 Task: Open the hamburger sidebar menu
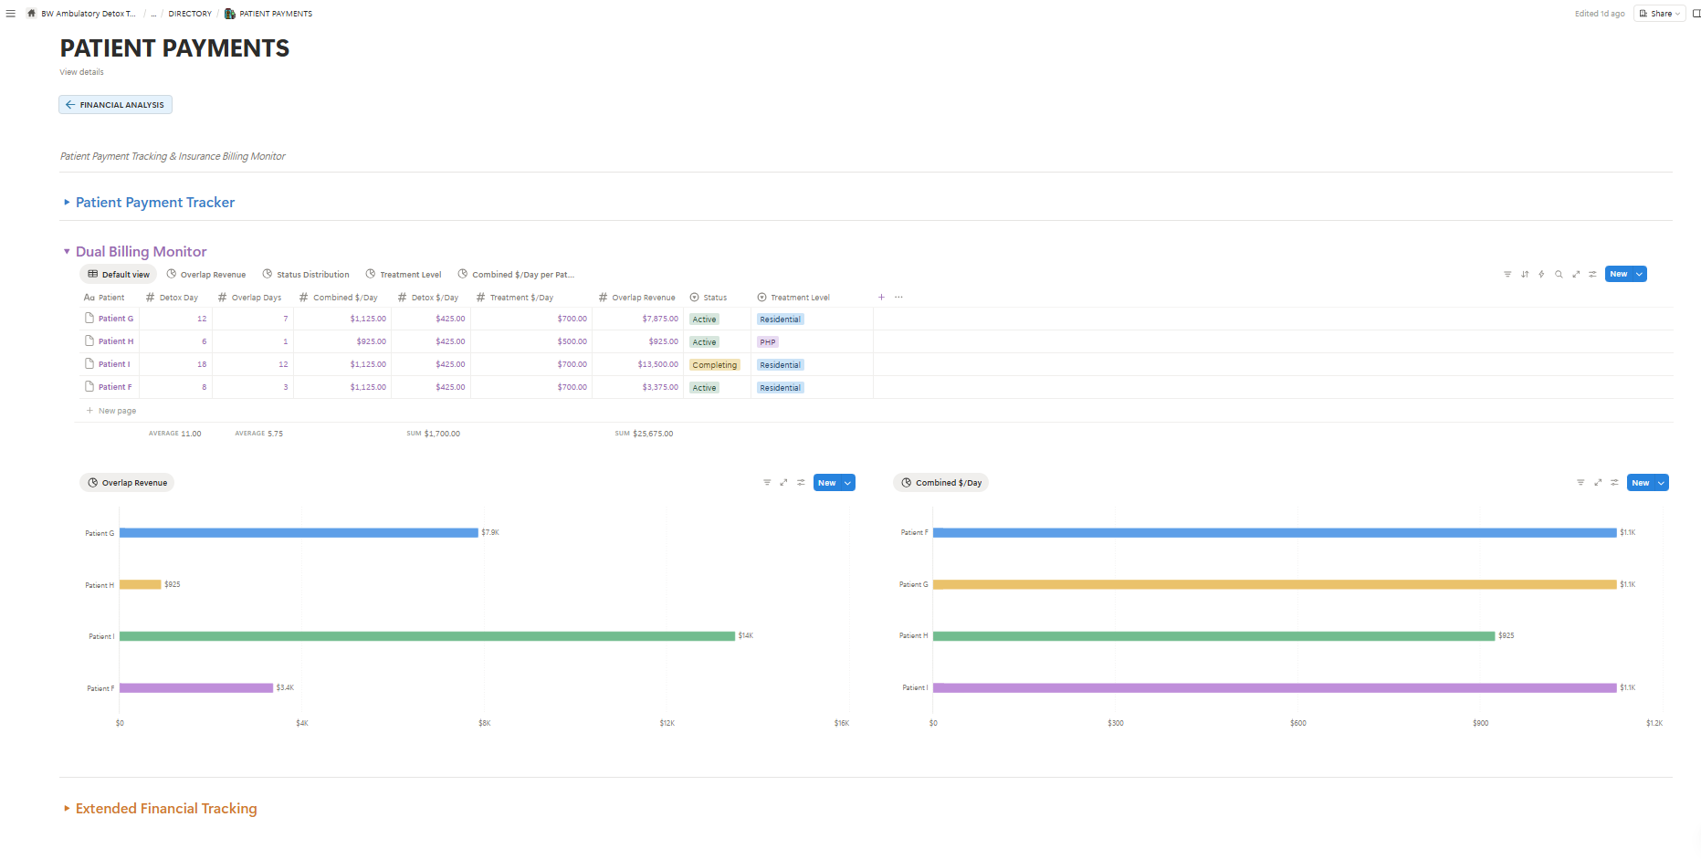(11, 14)
